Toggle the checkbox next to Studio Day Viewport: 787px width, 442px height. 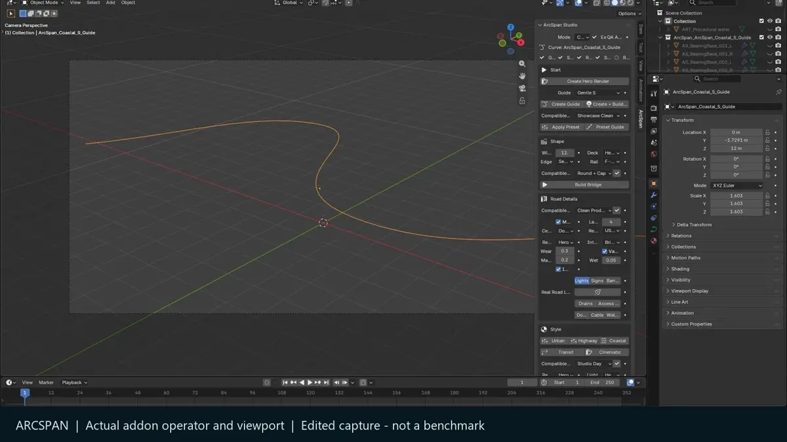pos(616,364)
